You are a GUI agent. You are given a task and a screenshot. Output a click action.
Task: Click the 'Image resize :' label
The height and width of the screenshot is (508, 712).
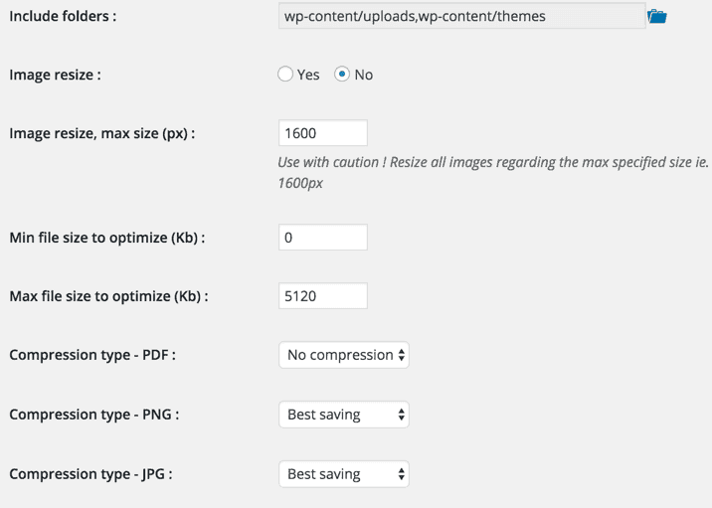[55, 75]
